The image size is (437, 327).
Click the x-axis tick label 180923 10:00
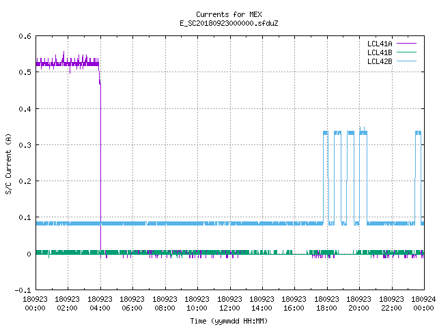point(197,304)
